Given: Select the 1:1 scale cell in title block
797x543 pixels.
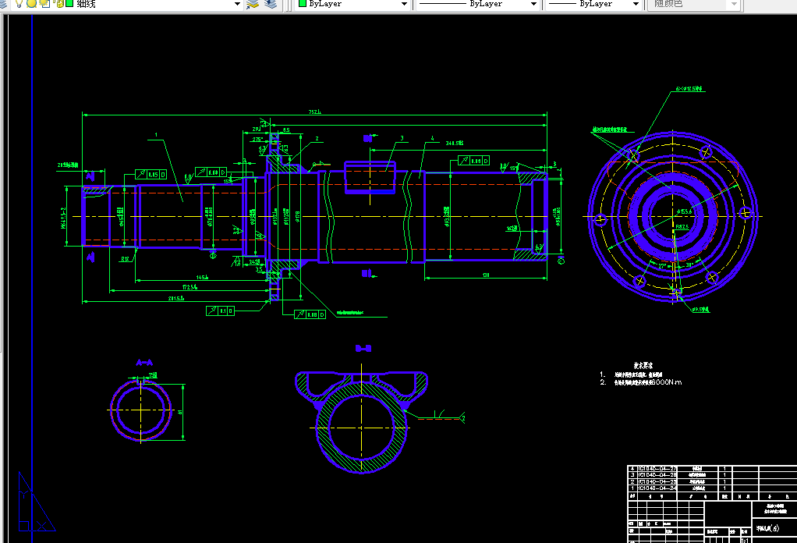Looking at the screenshot, I should (746, 541).
